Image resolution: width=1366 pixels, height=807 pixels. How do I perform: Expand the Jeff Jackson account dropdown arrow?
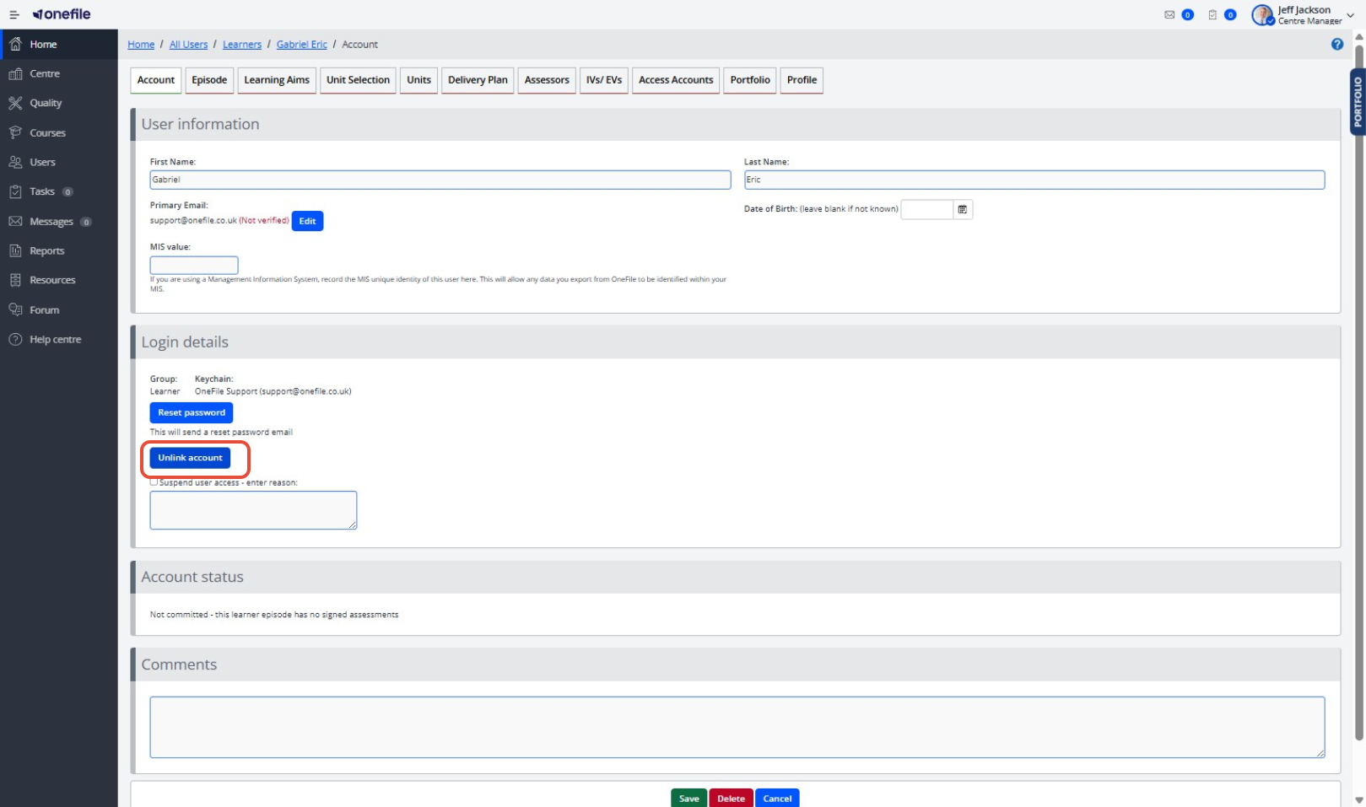[x=1350, y=15]
